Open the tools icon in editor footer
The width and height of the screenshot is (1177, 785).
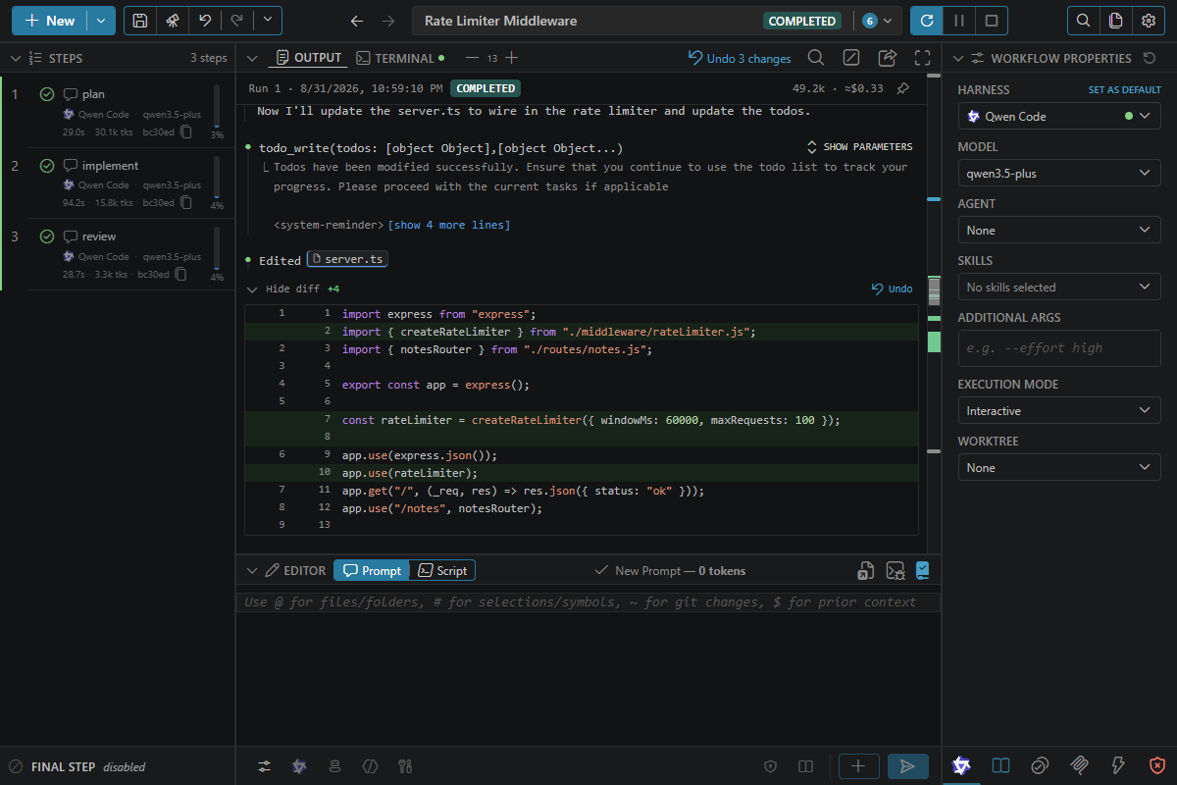(404, 766)
